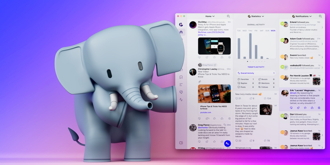Select the FRI day in activity chart
This screenshot has width=330, height=165.
tap(256, 31)
